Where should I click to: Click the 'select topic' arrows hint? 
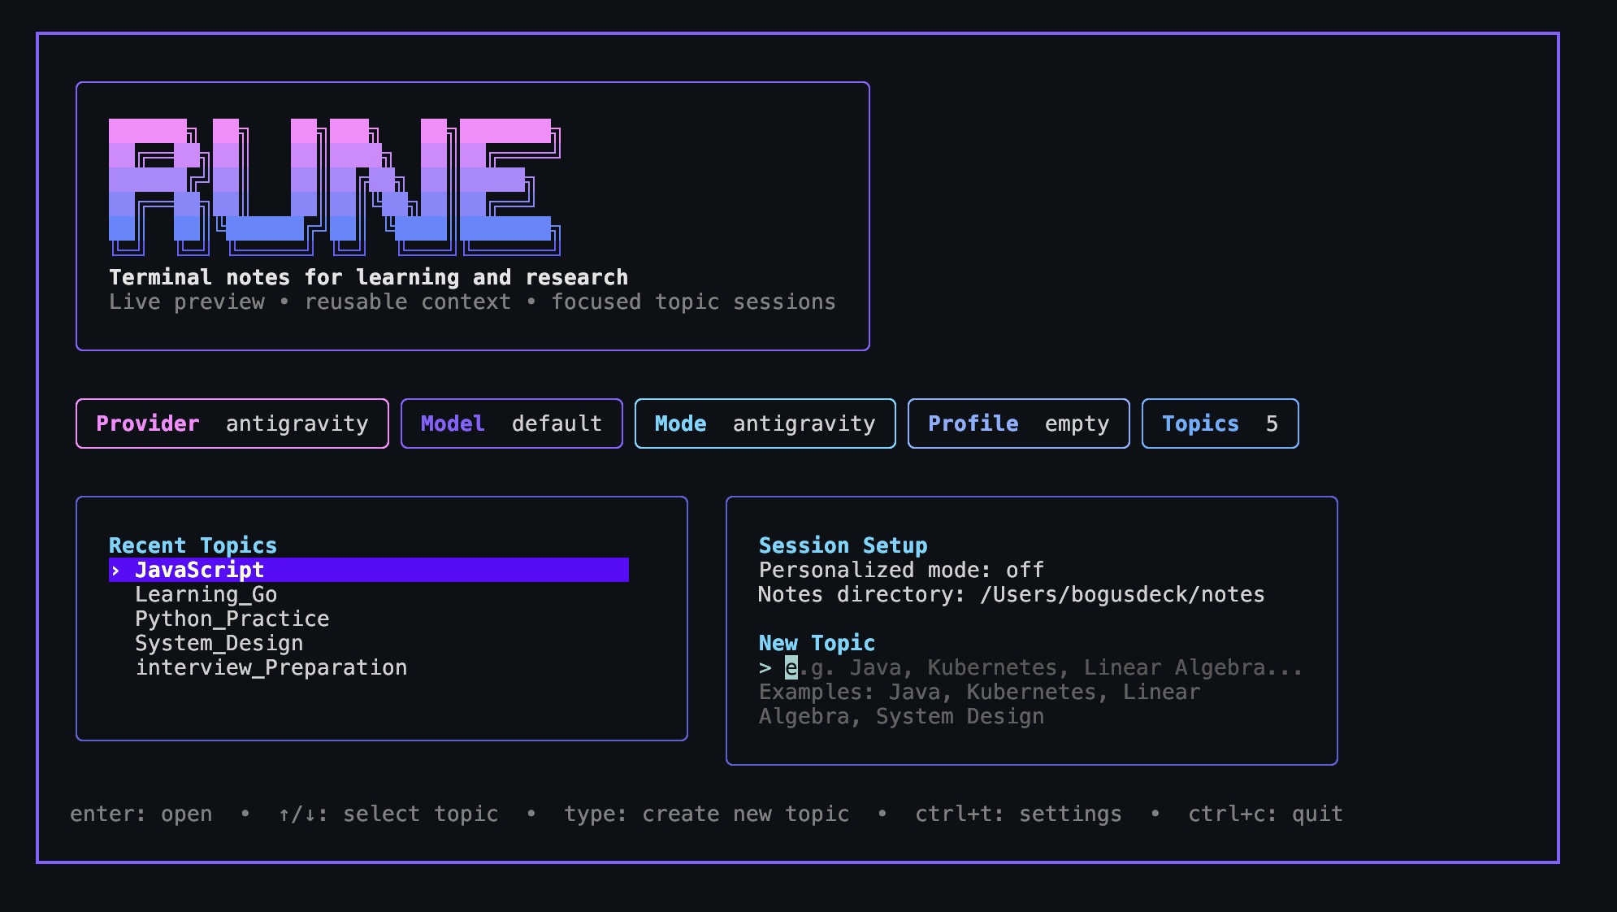[388, 814]
